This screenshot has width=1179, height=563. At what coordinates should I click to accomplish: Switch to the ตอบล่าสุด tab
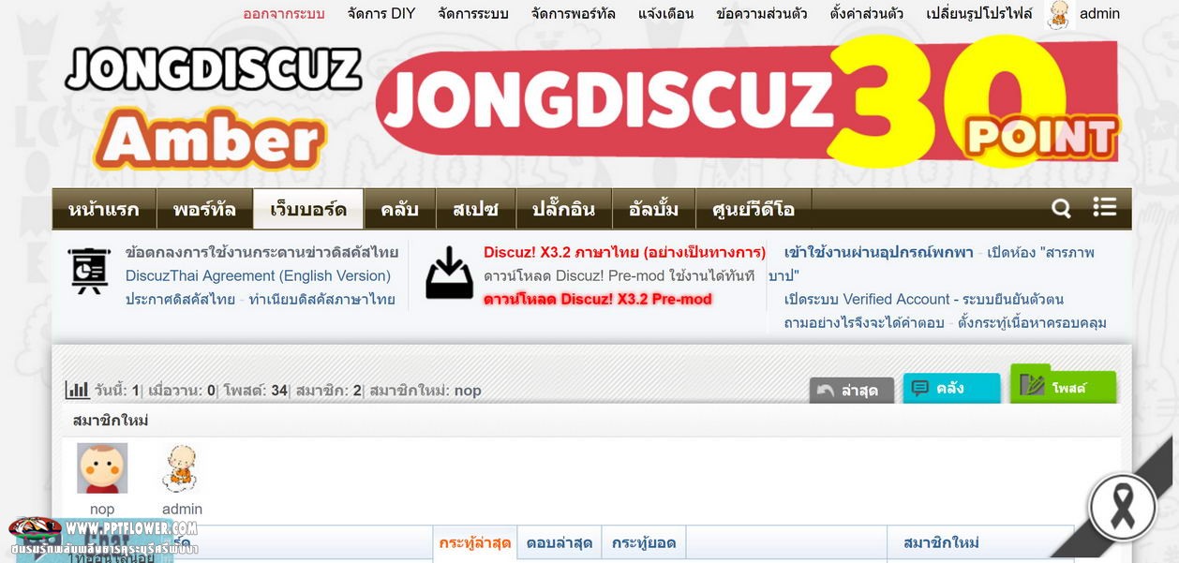coord(559,542)
